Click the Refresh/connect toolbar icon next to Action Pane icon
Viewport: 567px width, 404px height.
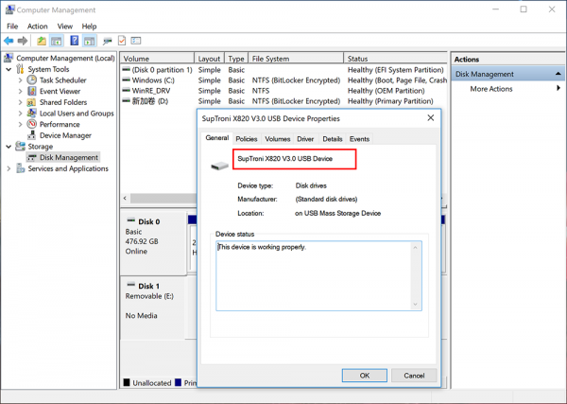(108, 41)
